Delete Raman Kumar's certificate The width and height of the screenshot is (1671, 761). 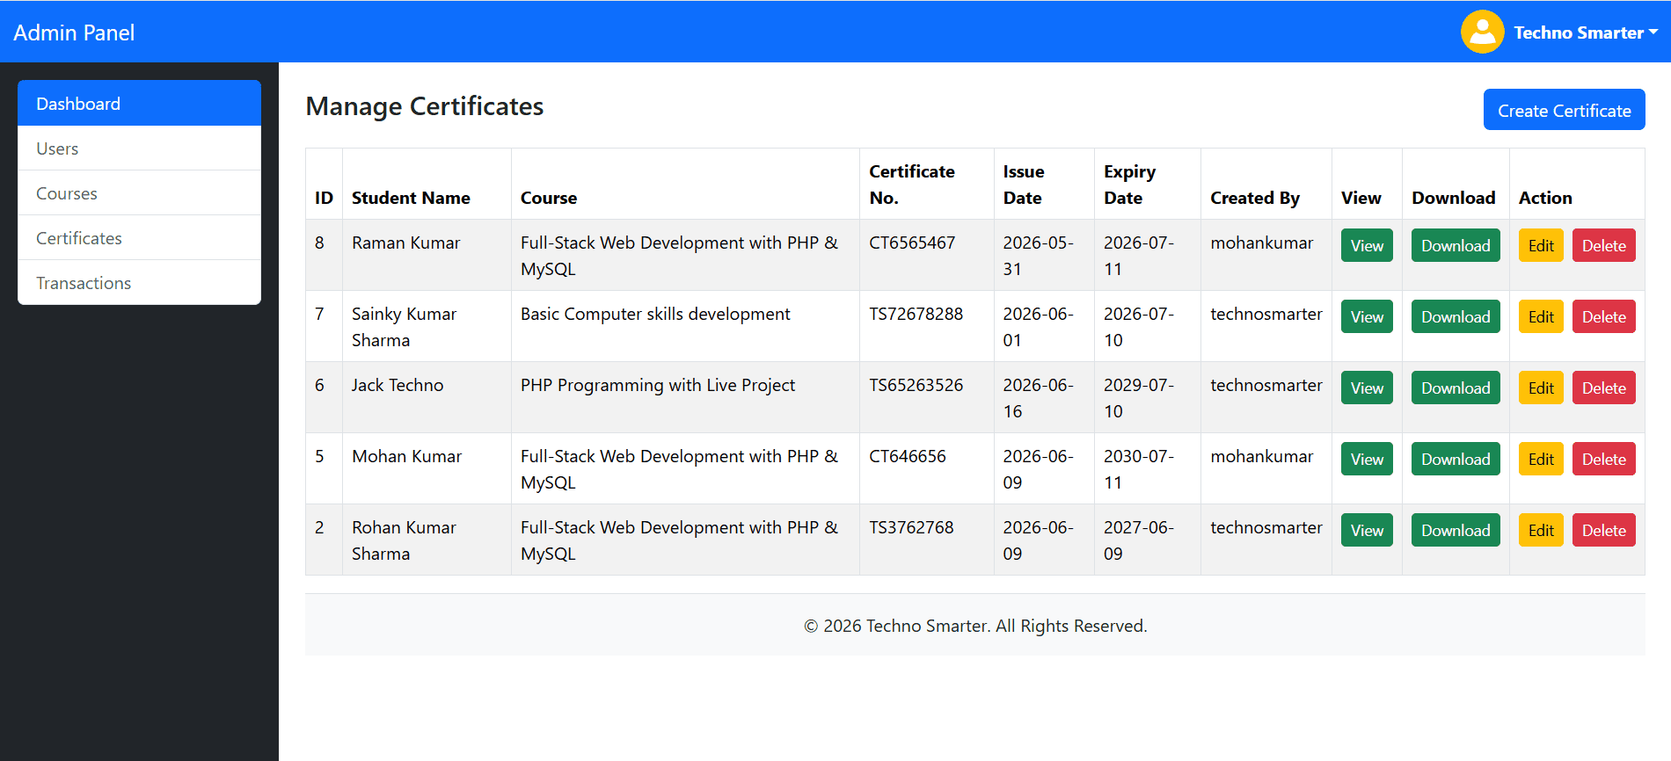pyautogui.click(x=1603, y=246)
